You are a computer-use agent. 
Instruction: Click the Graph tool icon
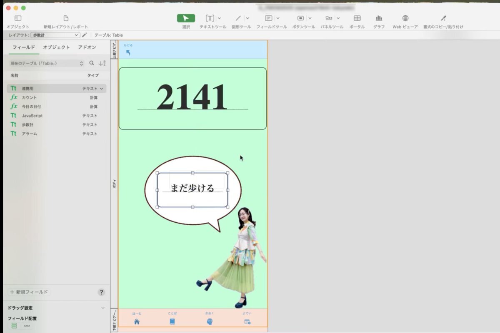pos(379,18)
